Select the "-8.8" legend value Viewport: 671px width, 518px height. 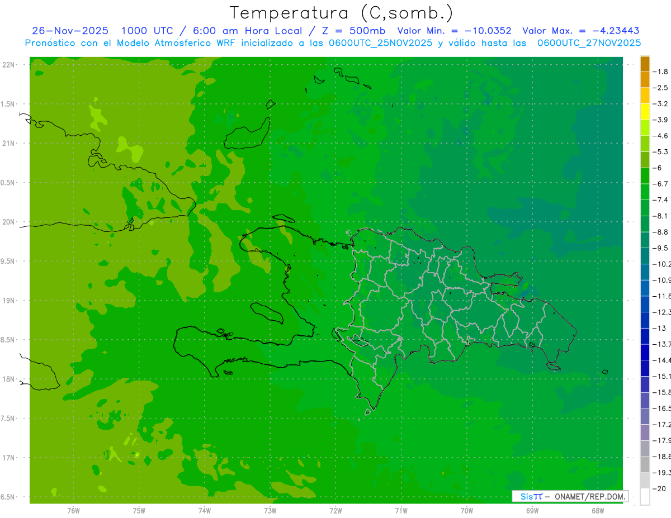(x=660, y=232)
